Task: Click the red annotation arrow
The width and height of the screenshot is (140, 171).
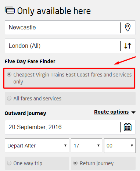Action: (x=125, y=60)
